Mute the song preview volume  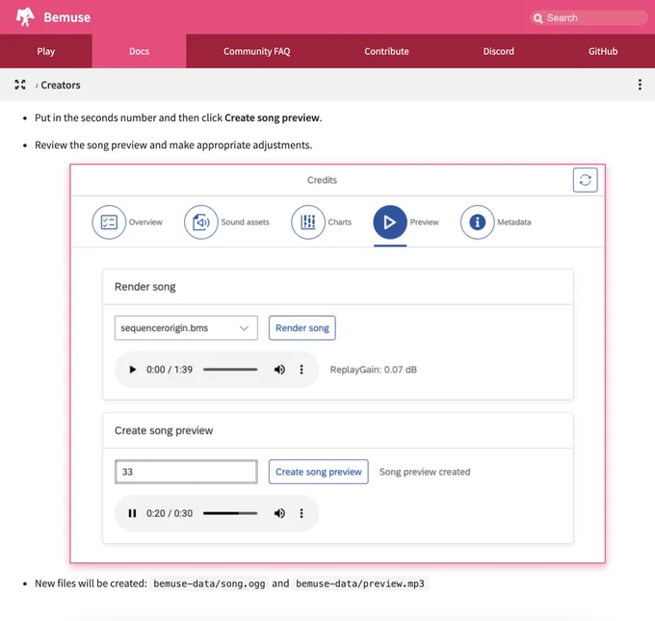pos(279,513)
